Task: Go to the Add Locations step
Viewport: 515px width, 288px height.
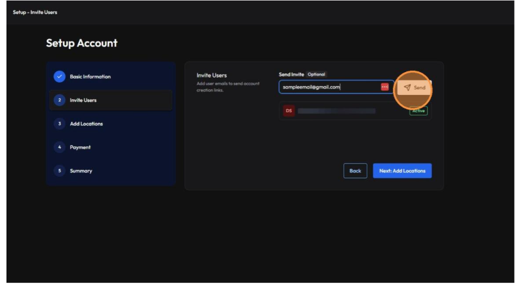Action: point(111,124)
